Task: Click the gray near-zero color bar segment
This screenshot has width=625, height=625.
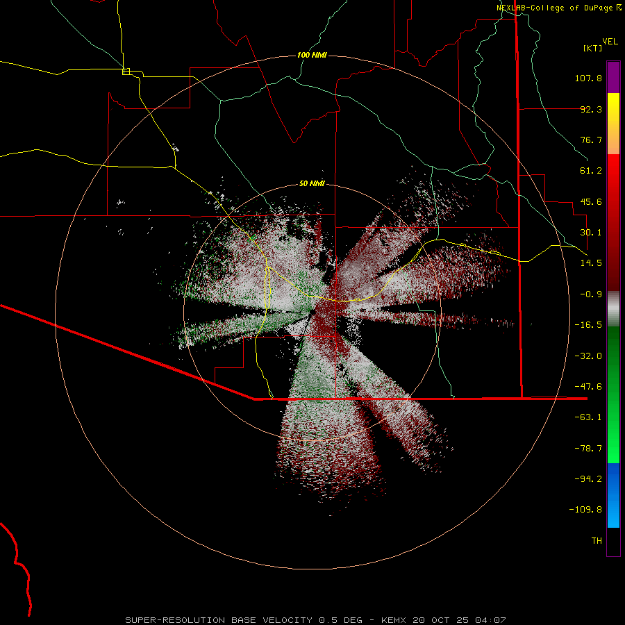Action: coord(613,308)
